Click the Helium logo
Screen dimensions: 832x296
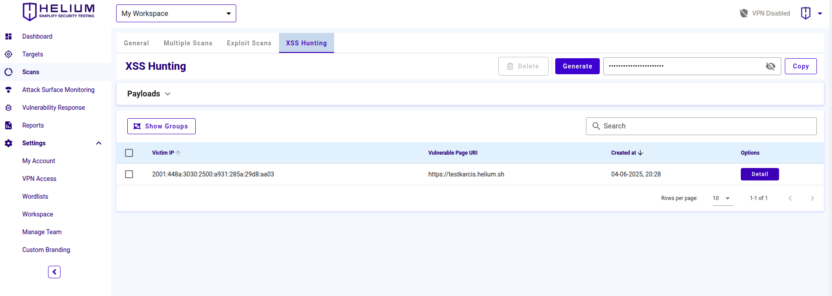58,12
